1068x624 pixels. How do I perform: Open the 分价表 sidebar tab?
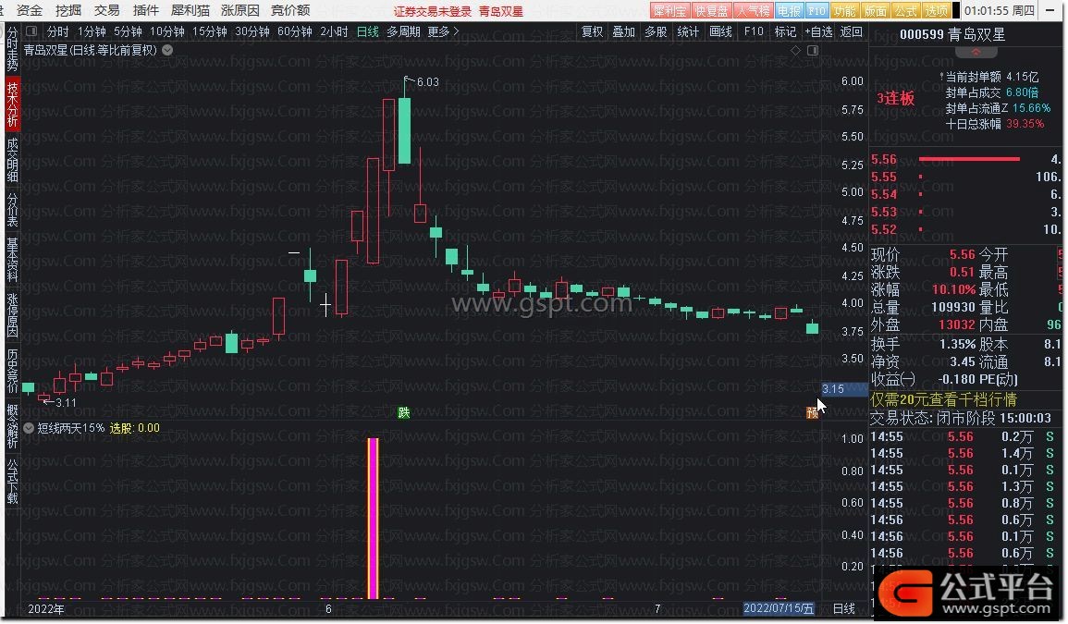pyautogui.click(x=12, y=209)
